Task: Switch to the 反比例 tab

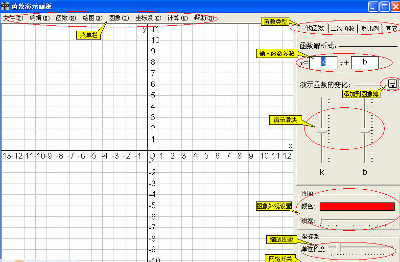Action: click(x=370, y=28)
